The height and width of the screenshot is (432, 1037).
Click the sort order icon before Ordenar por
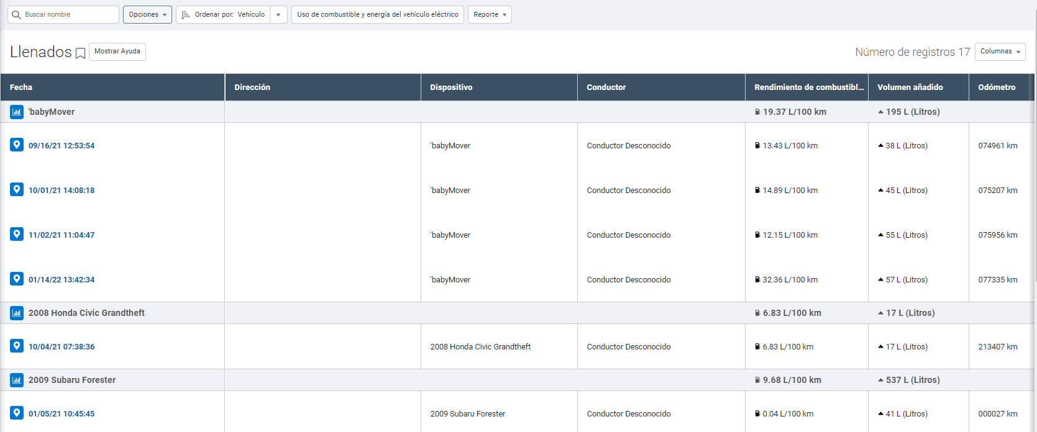[186, 15]
